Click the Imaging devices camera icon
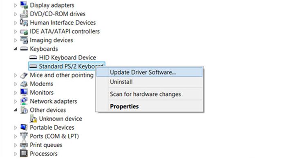The height and width of the screenshot is (159, 300). [x=24, y=40]
